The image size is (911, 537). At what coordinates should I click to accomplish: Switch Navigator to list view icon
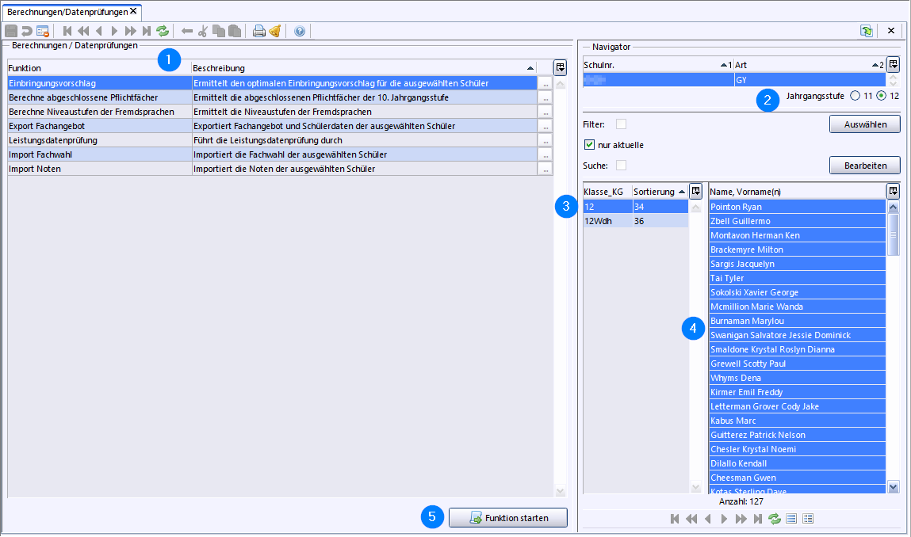(x=791, y=519)
